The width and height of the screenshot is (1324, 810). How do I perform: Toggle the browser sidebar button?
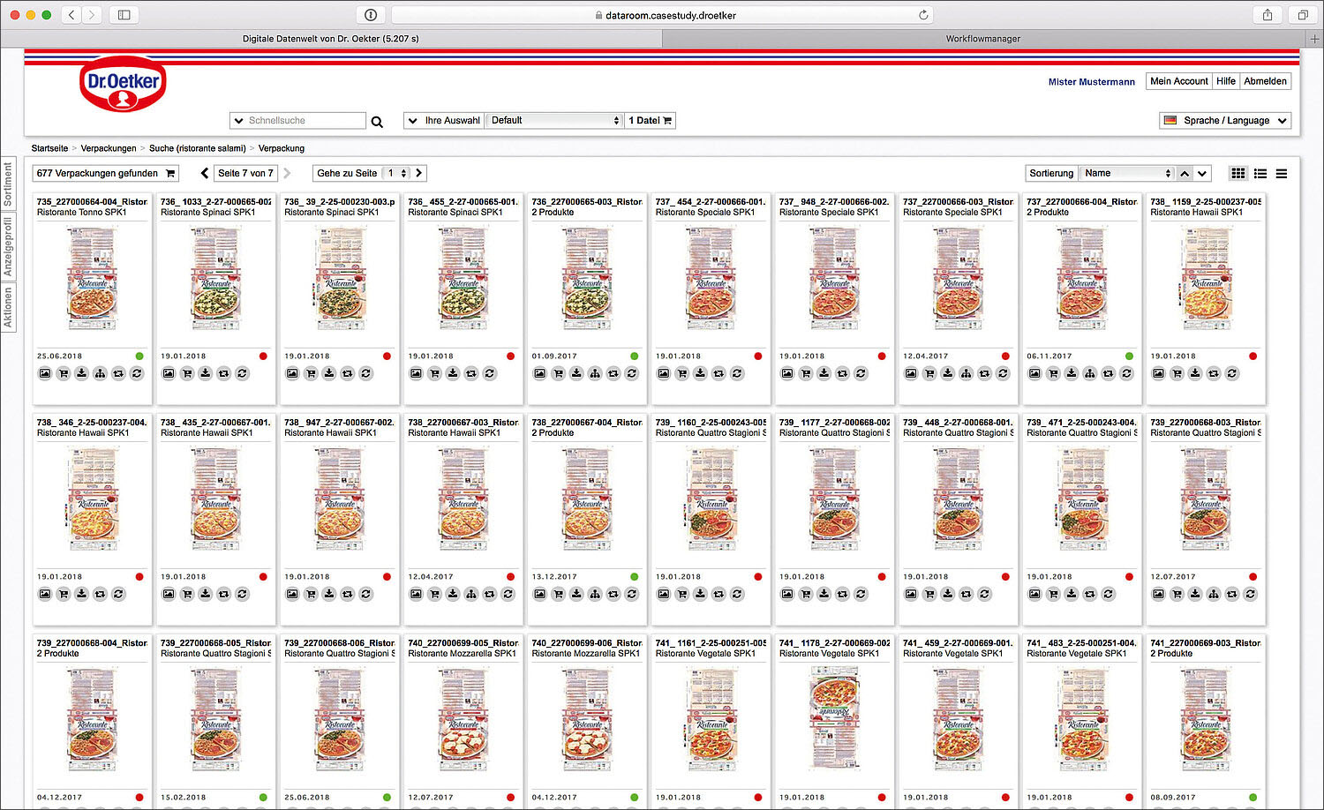pyautogui.click(x=124, y=15)
